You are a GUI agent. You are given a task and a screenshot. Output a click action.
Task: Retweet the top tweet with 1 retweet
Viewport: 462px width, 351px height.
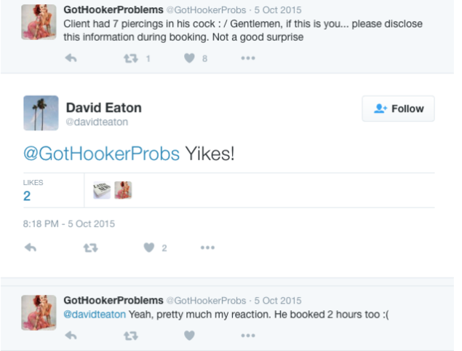130,58
